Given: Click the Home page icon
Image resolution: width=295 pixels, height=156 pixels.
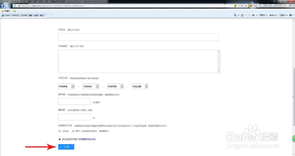Looking at the screenshot, I should [x=235, y=15].
